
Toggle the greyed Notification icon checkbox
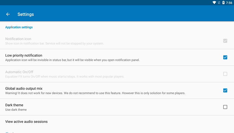click(x=225, y=41)
